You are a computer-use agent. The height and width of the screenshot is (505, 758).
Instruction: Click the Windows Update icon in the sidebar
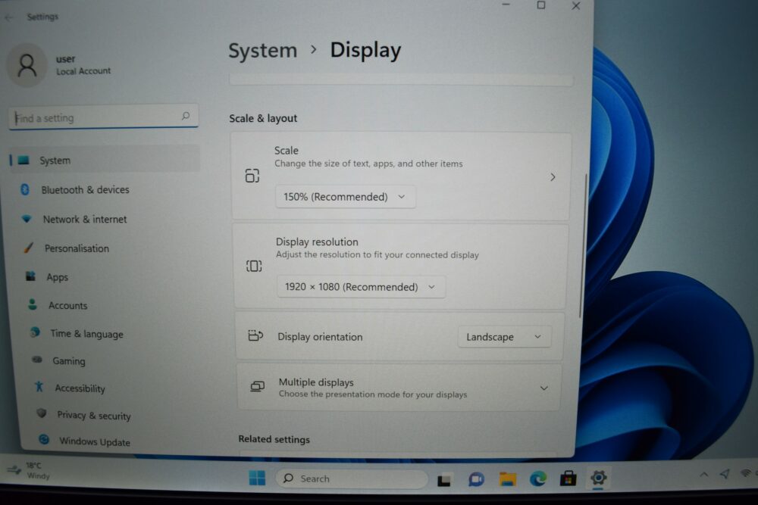[44, 439]
